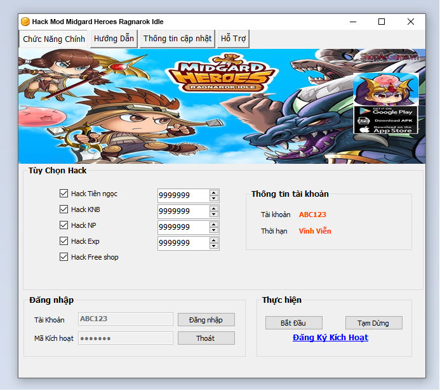Screen dimensions: 440x391
Task: Increase the Hack KNB value with up arrow
Action: point(214,209)
